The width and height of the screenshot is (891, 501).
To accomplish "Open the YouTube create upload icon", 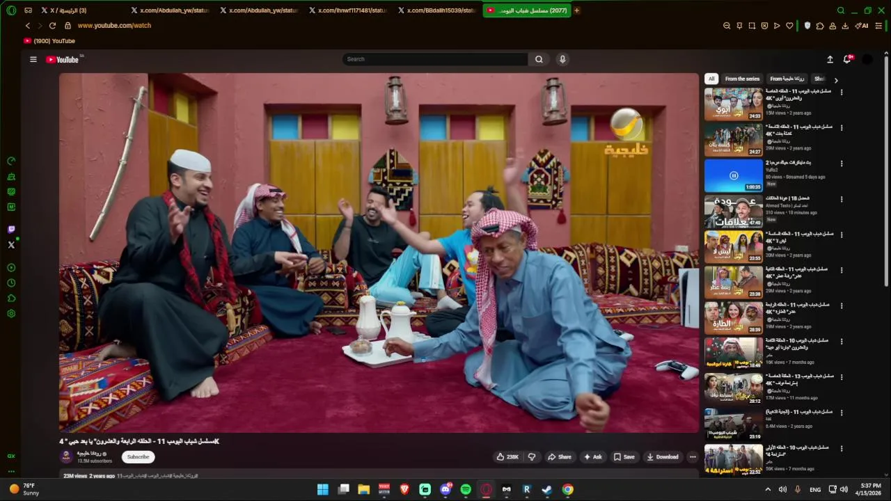I will click(x=830, y=59).
